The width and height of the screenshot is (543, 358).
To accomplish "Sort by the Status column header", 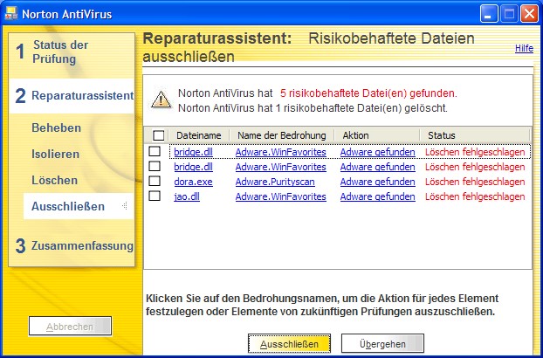I will (x=475, y=135).
